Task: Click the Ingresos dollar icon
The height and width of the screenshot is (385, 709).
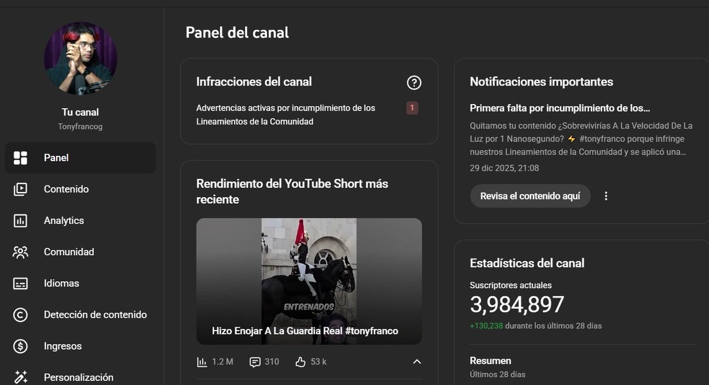Action: tap(21, 346)
